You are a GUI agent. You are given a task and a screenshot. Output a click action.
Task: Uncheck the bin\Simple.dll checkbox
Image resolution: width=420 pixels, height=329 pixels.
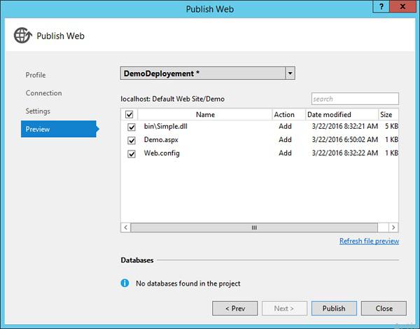[132, 127]
